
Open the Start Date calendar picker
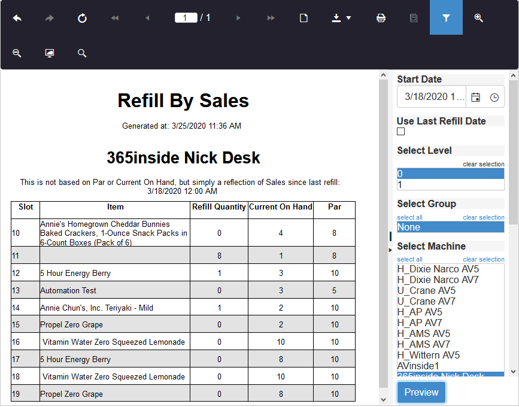476,97
